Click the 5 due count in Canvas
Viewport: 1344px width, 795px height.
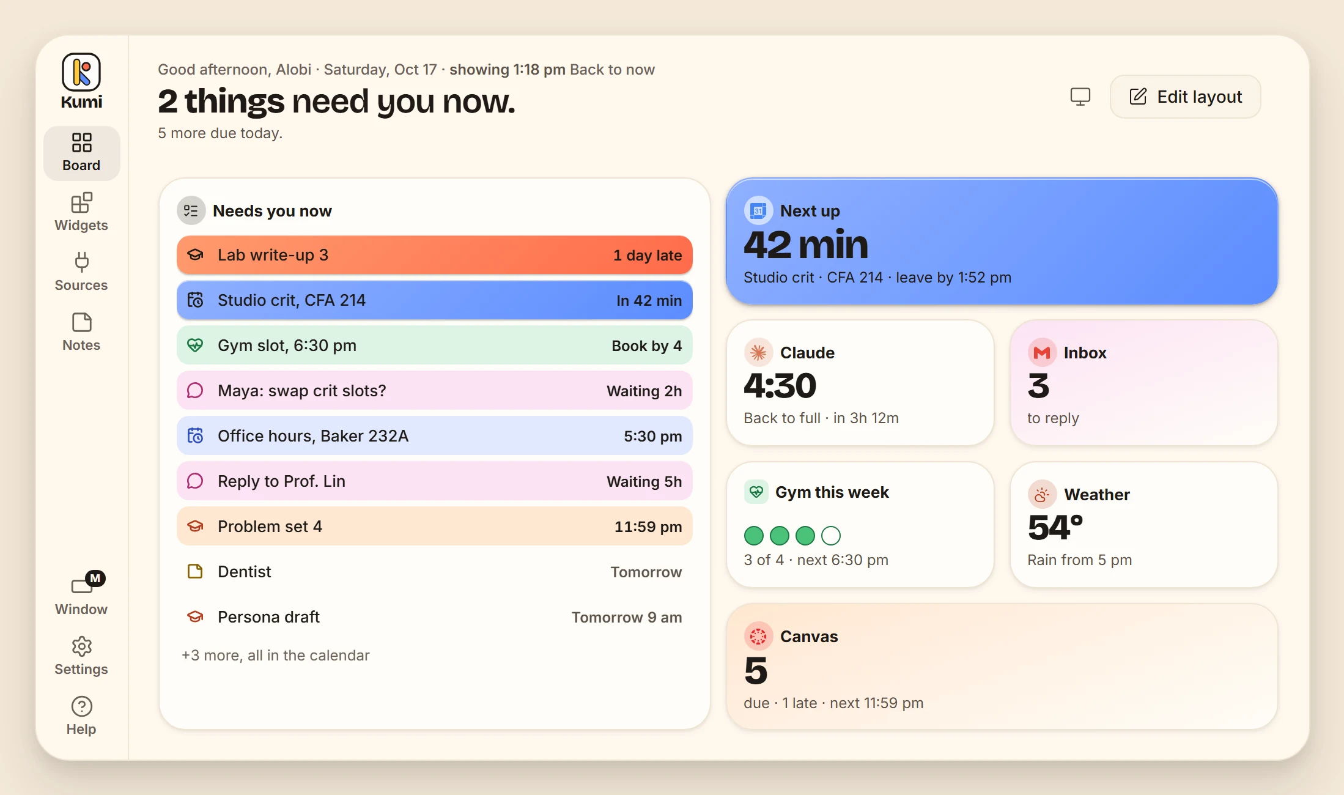click(x=756, y=670)
